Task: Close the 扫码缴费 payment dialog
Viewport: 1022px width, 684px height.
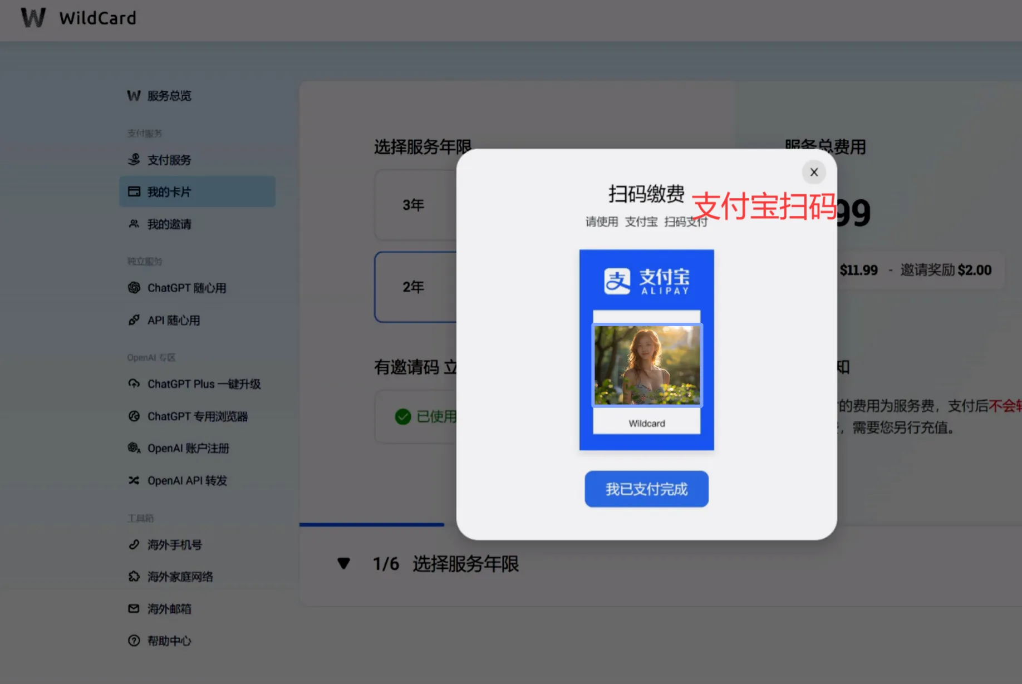Action: point(813,172)
